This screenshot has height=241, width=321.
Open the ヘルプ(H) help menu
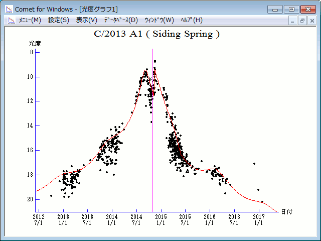192,20
